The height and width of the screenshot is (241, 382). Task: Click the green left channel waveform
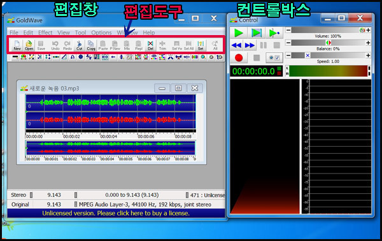111,103
